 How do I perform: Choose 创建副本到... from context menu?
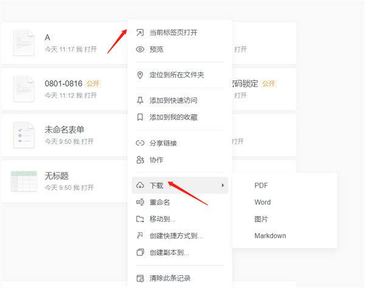169,252
